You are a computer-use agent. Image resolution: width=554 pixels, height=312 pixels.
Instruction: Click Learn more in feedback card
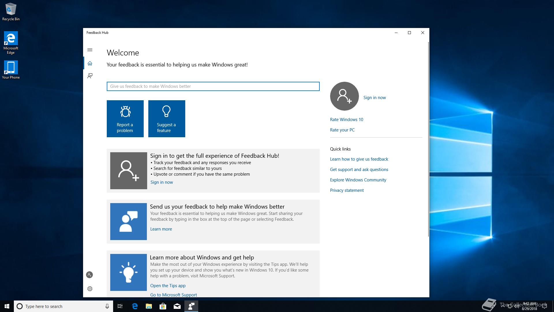pyautogui.click(x=161, y=229)
